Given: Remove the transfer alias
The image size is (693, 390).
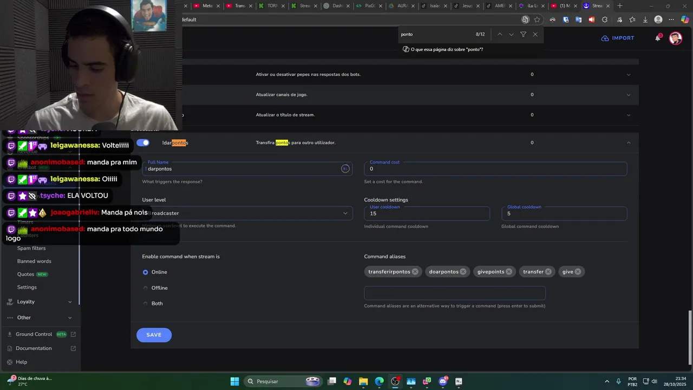Looking at the screenshot, I should 548,272.
